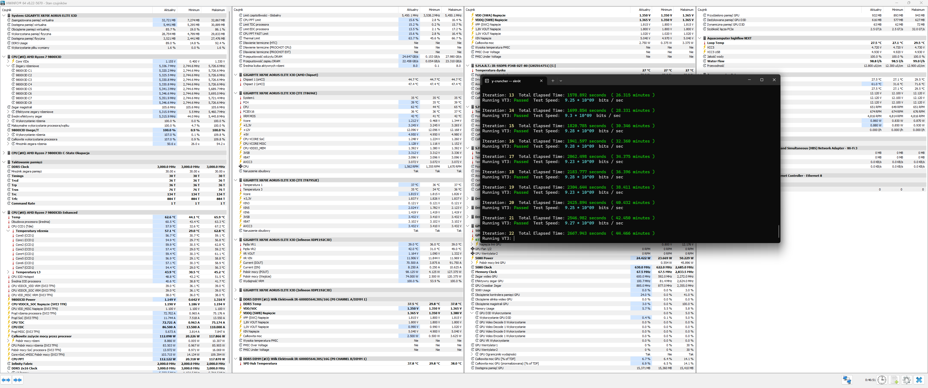The image size is (928, 388).
Task: Collapse the CPU [#0]: AMD Ryzen 7 9800X3D section
Action: 4,57
